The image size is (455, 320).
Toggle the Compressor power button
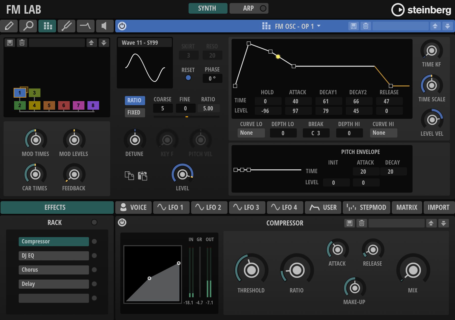[122, 222]
